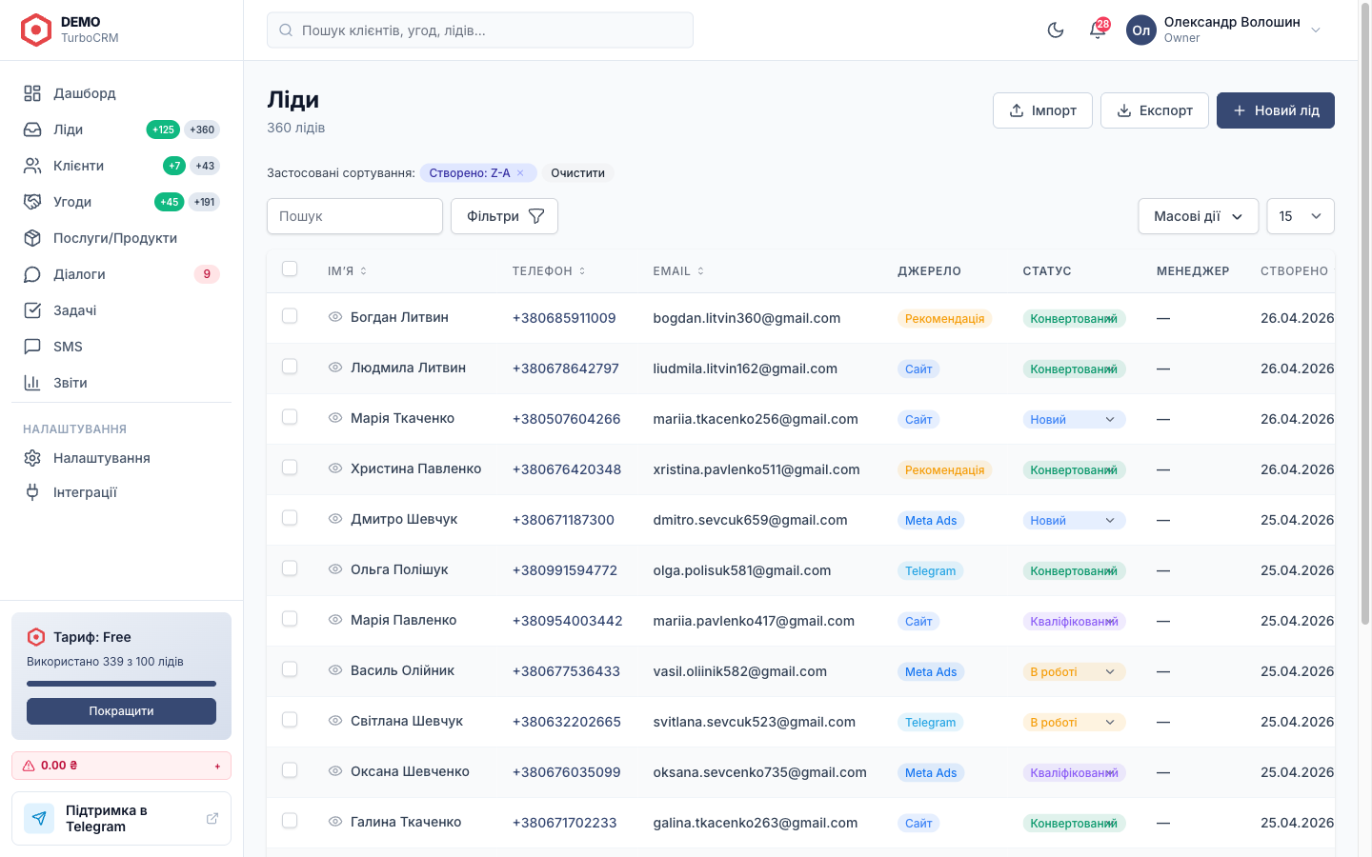The height and width of the screenshot is (857, 1372).
Task: Sort table by EMAIL column arrows
Action: click(701, 271)
